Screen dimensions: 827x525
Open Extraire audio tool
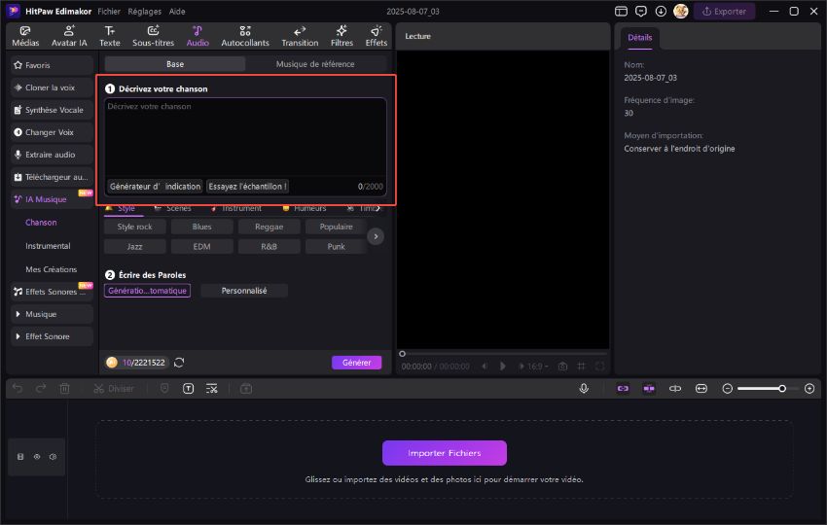52,155
